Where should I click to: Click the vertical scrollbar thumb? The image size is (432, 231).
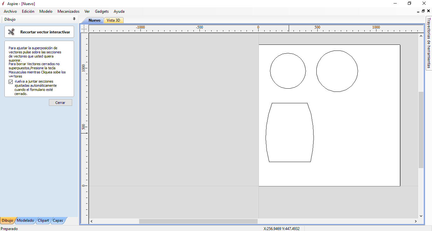[x=421, y=130]
